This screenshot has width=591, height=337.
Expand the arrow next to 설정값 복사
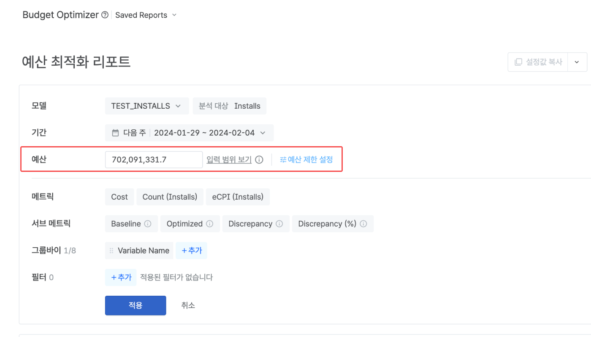[577, 62]
